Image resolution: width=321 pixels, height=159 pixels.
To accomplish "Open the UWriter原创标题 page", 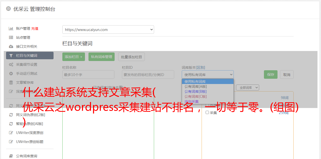I will click(30, 142).
